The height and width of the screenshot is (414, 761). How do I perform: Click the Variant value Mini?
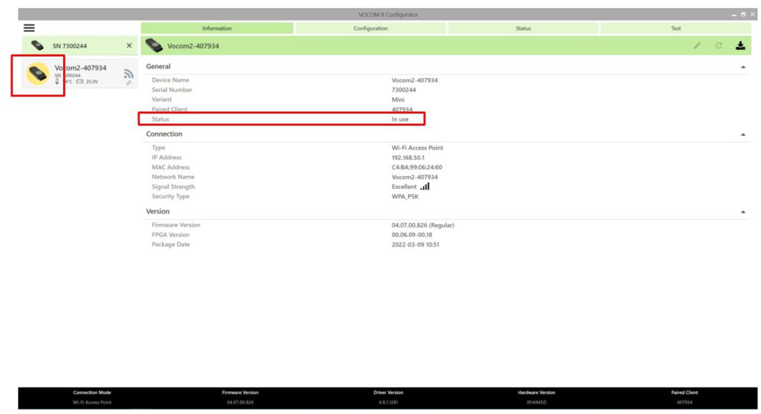tap(398, 100)
